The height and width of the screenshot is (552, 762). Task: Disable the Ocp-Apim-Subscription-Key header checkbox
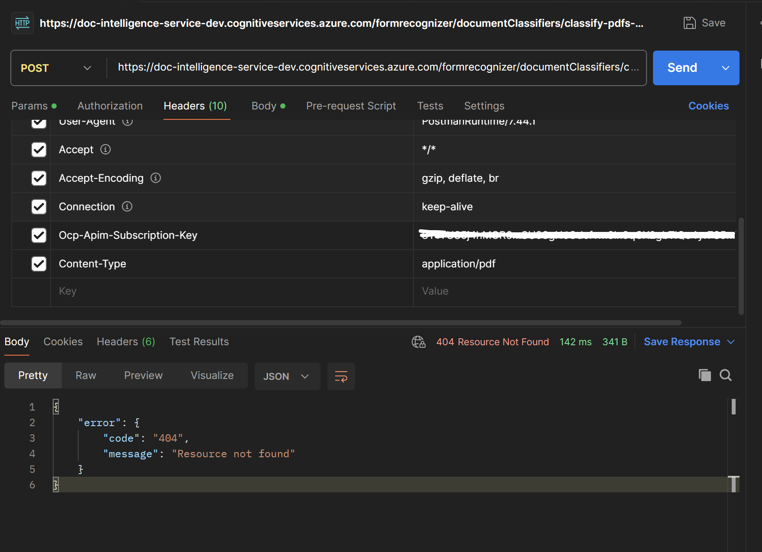pyautogui.click(x=39, y=235)
